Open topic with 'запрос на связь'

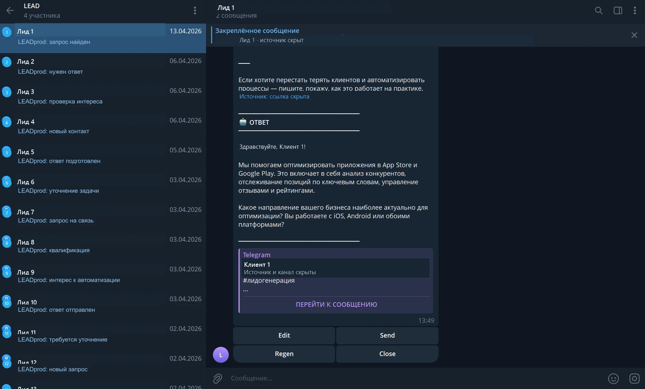(103, 217)
